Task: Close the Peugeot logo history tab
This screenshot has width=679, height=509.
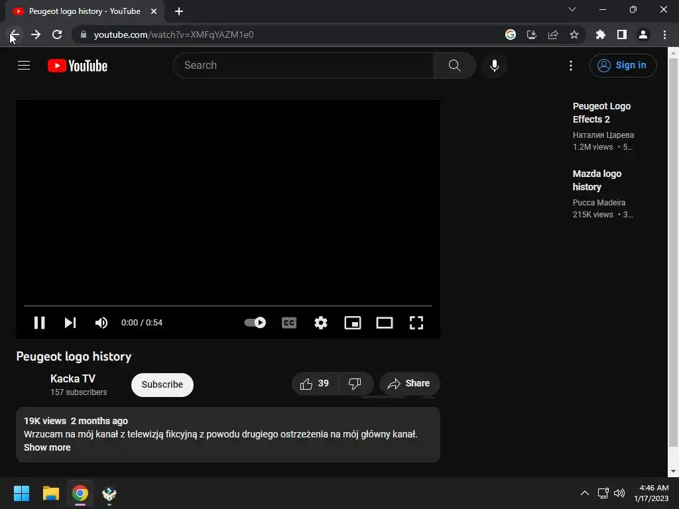Action: point(154,11)
